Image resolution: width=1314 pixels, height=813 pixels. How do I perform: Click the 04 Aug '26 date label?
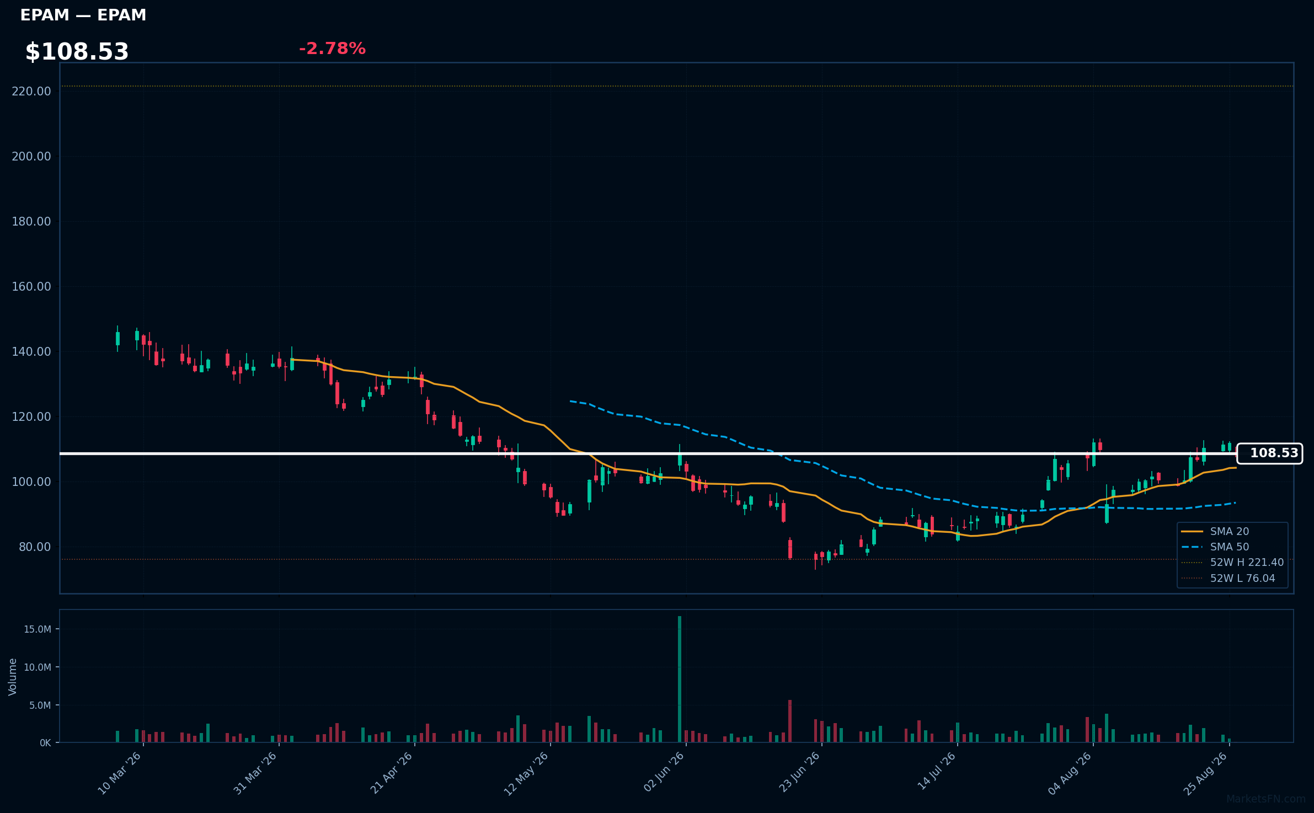click(1070, 773)
